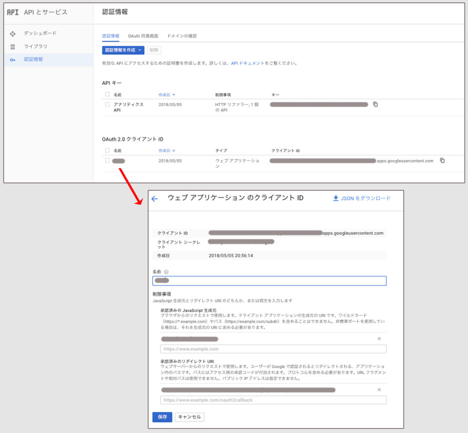Check the OAuth 2.0 client row checkbox

pos(107,161)
